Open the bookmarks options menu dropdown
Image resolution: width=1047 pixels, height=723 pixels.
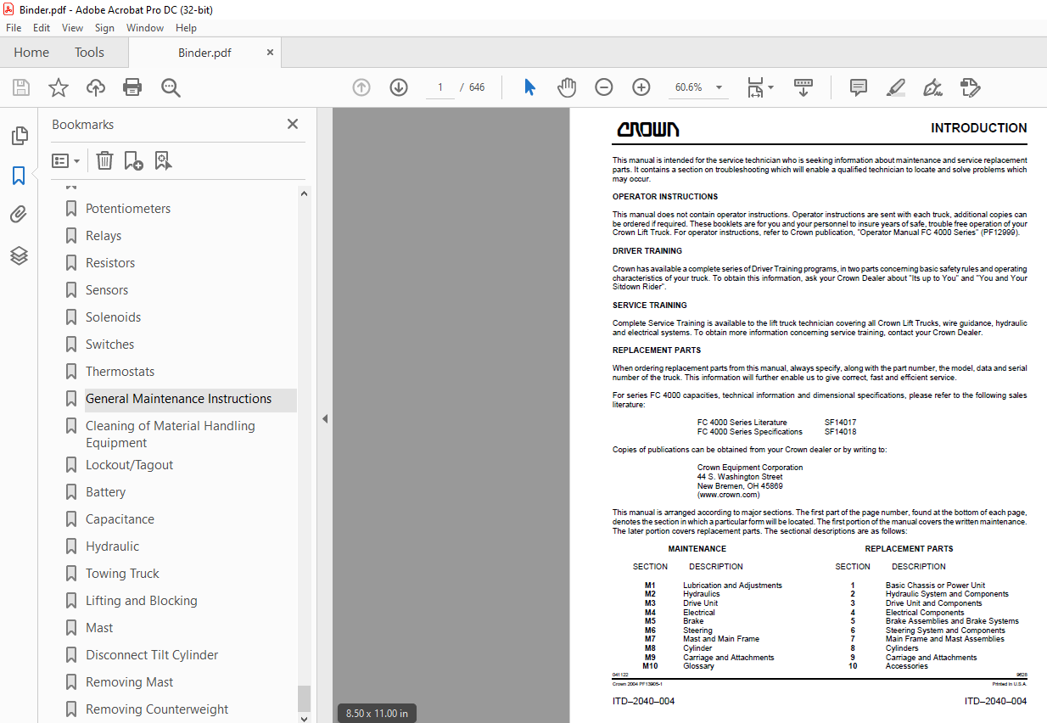point(66,160)
